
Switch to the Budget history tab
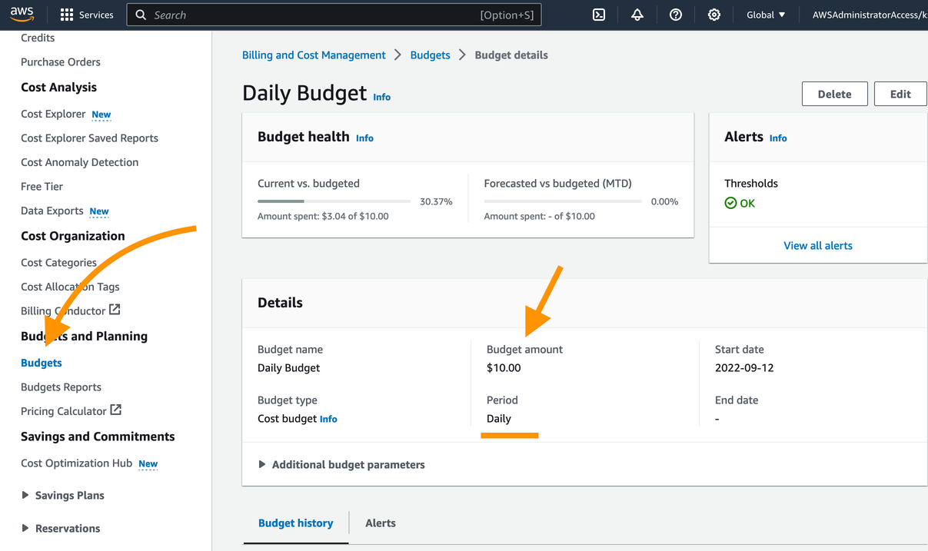(295, 523)
